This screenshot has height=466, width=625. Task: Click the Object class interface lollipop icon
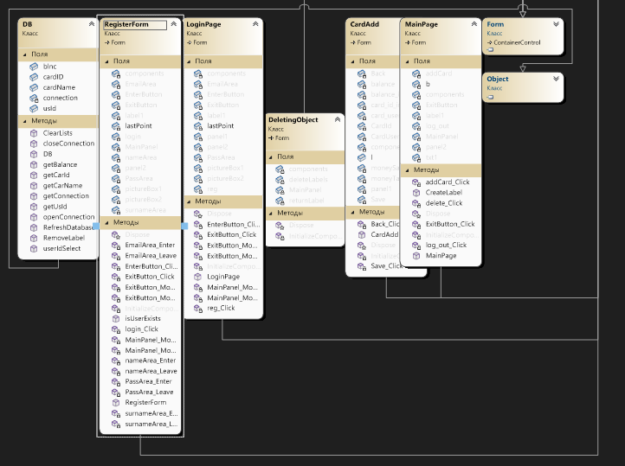[x=490, y=97]
